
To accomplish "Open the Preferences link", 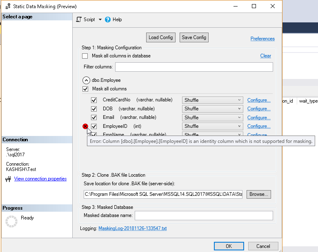I will pos(262,39).
